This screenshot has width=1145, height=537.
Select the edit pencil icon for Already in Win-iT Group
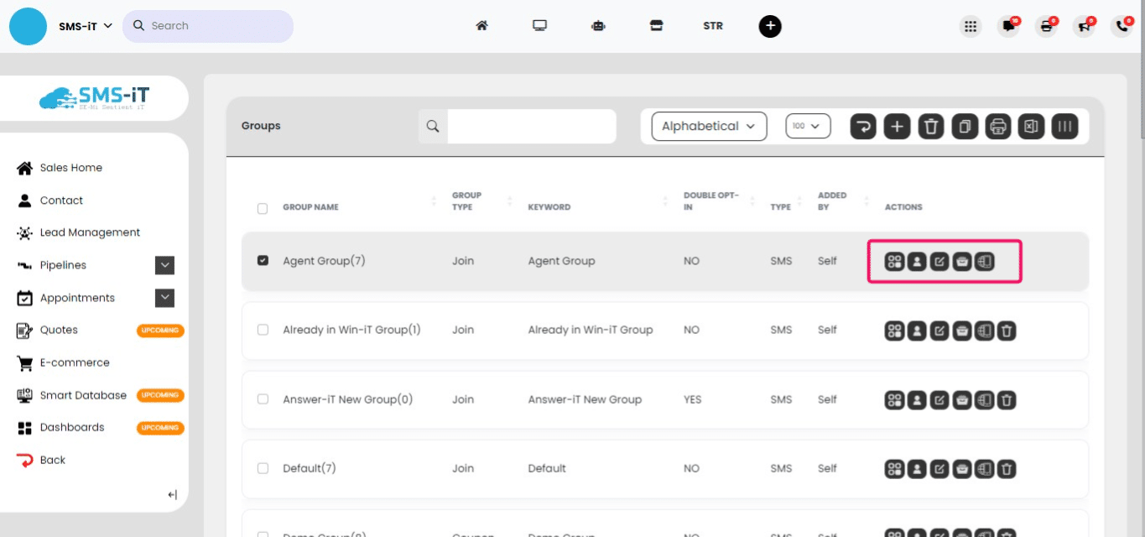pos(939,331)
